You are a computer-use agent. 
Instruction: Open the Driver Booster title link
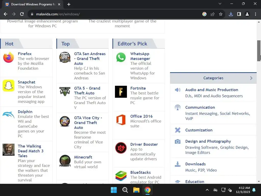tap(144, 144)
